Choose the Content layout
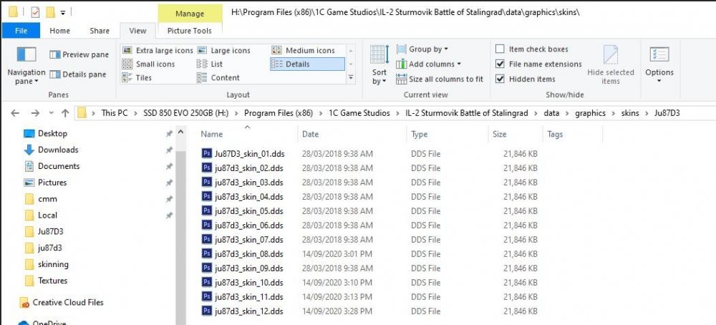Image resolution: width=716 pixels, height=325 pixels. coord(218,77)
